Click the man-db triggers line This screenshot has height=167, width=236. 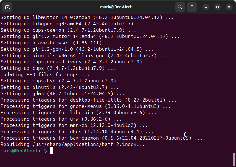pyautogui.click(x=74, y=125)
